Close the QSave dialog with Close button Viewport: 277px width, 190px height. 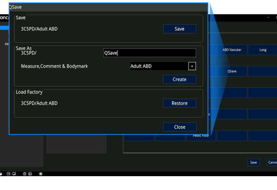tap(179, 127)
